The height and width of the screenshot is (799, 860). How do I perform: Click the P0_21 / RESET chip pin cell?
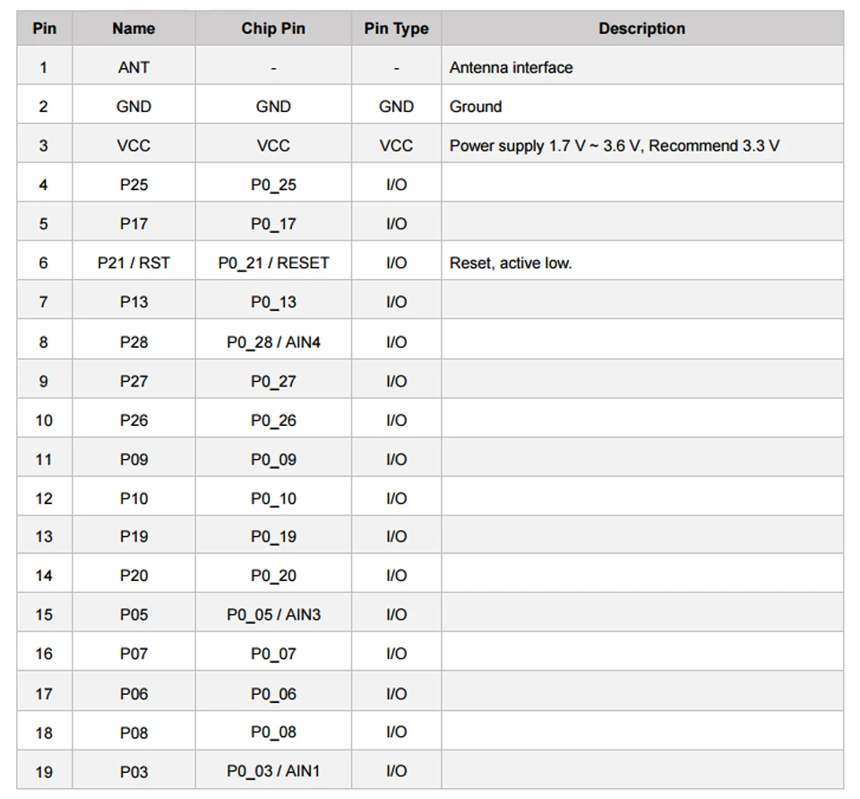273,263
